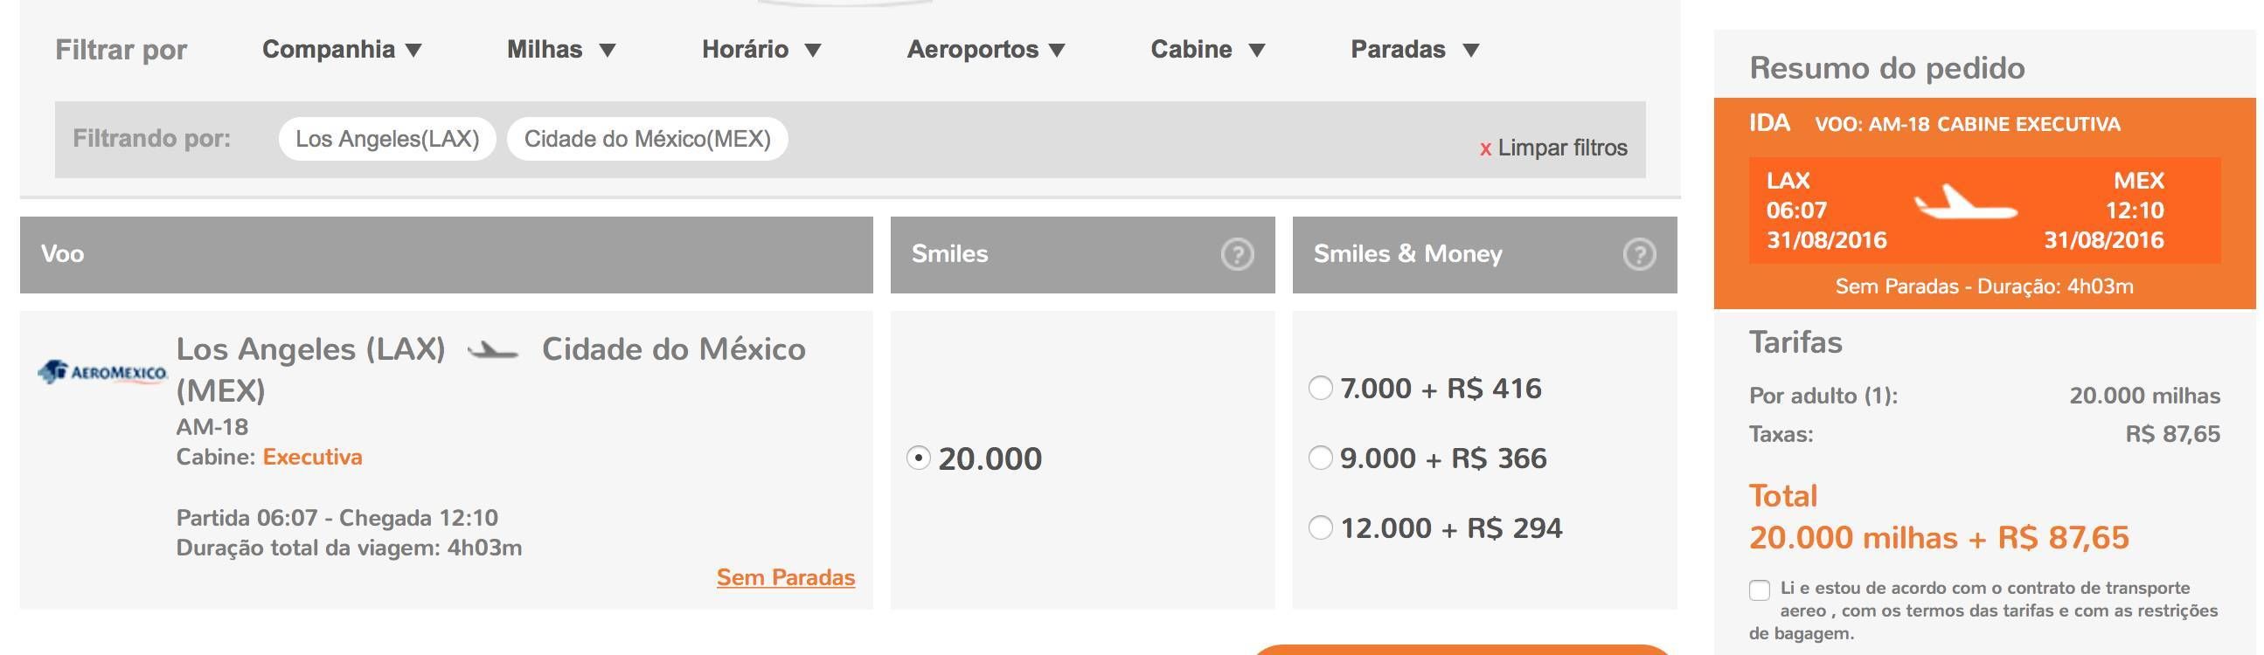
Task: Remove the Los Angeles(LAX) filter tag
Action: point(387,139)
